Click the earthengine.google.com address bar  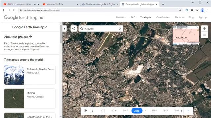(x=100, y=10)
